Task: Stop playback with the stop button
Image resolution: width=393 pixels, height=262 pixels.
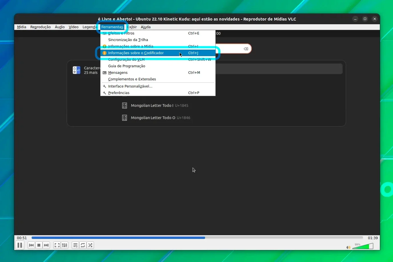Action: tap(39, 245)
